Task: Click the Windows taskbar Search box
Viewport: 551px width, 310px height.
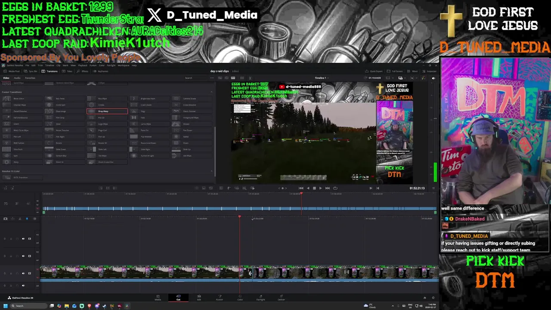Action: [29, 306]
